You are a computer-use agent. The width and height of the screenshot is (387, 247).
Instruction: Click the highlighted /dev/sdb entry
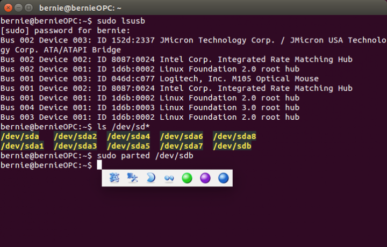232,146
